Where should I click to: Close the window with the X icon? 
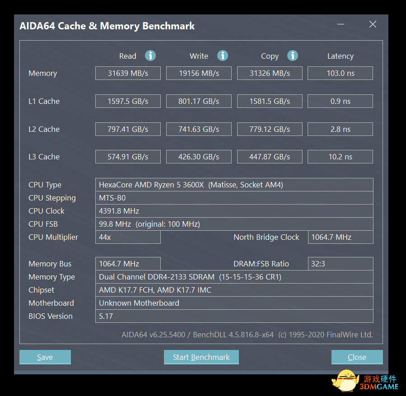point(373,24)
